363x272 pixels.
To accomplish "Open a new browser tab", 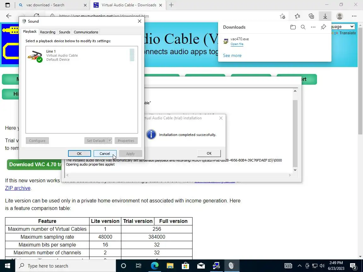I will click(x=171, y=5).
